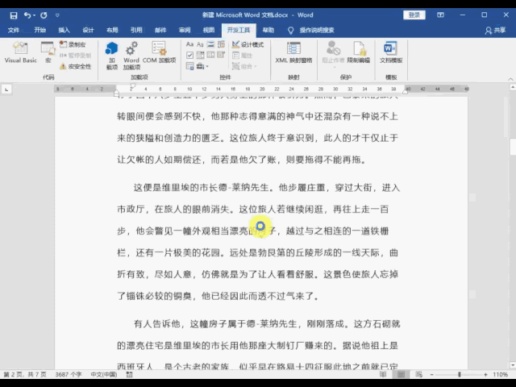The width and height of the screenshot is (516, 387).
Task: Switch to read mode view
Action: click(383, 374)
